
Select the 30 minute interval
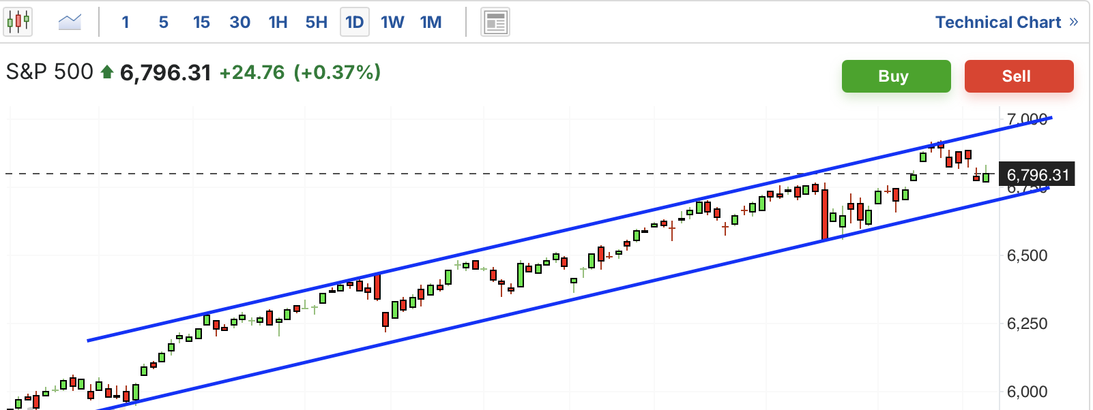(239, 22)
